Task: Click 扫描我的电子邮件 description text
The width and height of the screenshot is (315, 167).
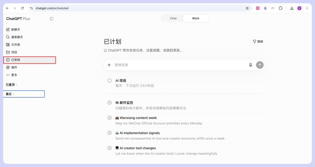Action: point(151,108)
